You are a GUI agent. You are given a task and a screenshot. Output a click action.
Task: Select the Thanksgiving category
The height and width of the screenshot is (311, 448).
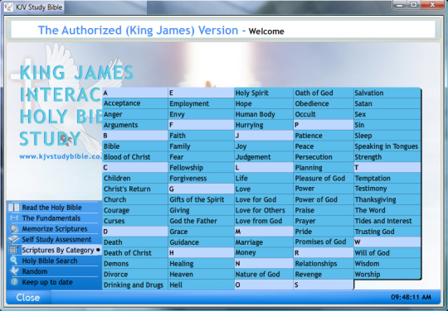pyautogui.click(x=387, y=199)
